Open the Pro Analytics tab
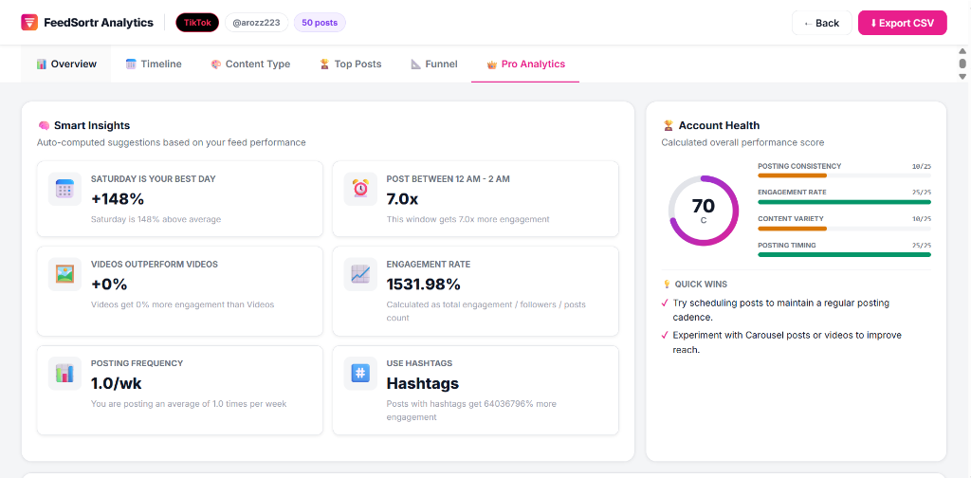 (x=525, y=64)
